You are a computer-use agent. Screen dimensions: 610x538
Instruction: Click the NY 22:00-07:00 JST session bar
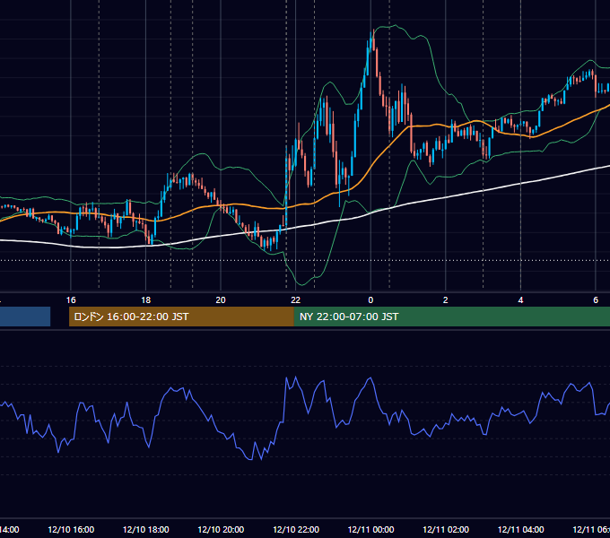(x=451, y=317)
